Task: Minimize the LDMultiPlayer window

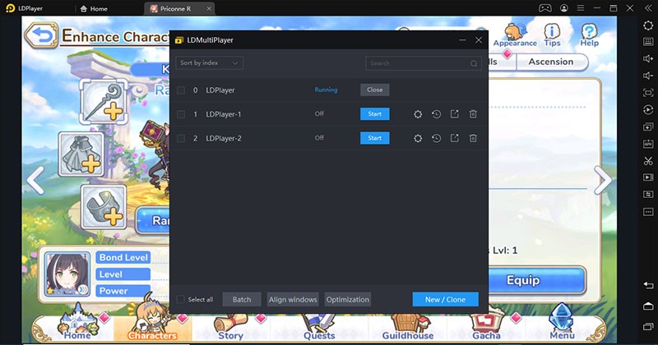Action: [x=462, y=40]
